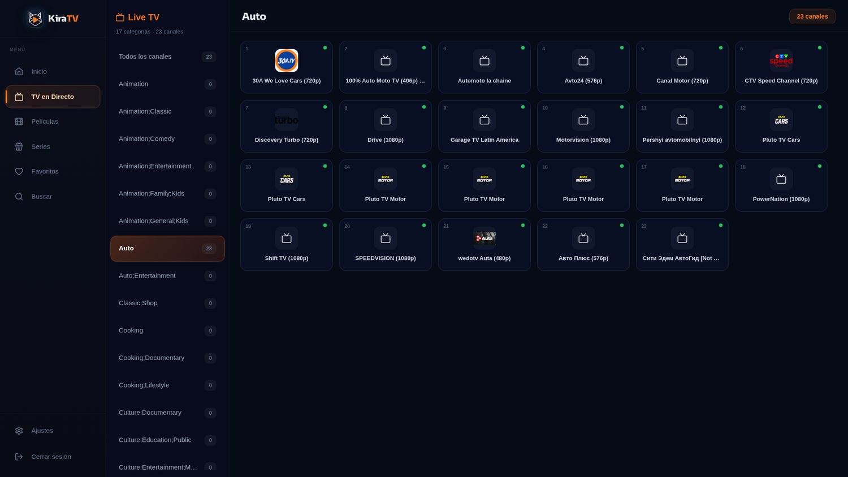This screenshot has height=477, width=848.
Task: Click the TV en Directo television icon
Action: (x=19, y=97)
